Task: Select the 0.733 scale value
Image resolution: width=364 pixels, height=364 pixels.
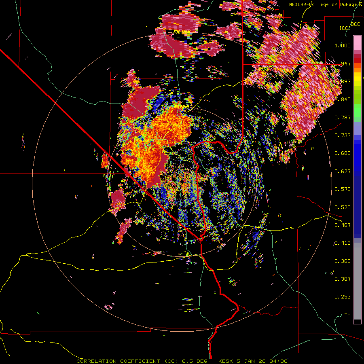Action: (343, 135)
